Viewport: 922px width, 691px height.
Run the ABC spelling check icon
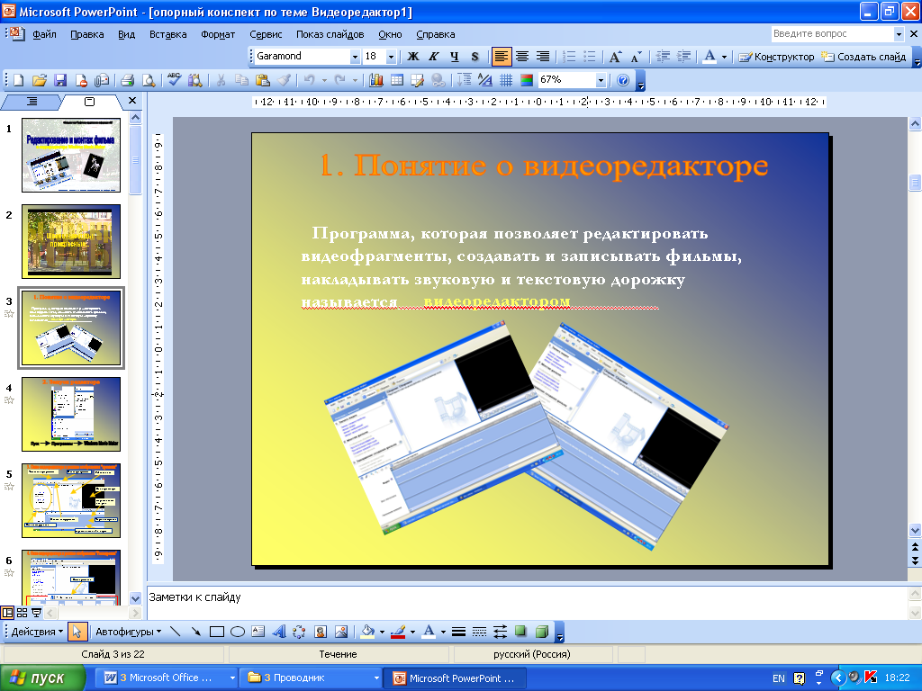pyautogui.click(x=174, y=79)
